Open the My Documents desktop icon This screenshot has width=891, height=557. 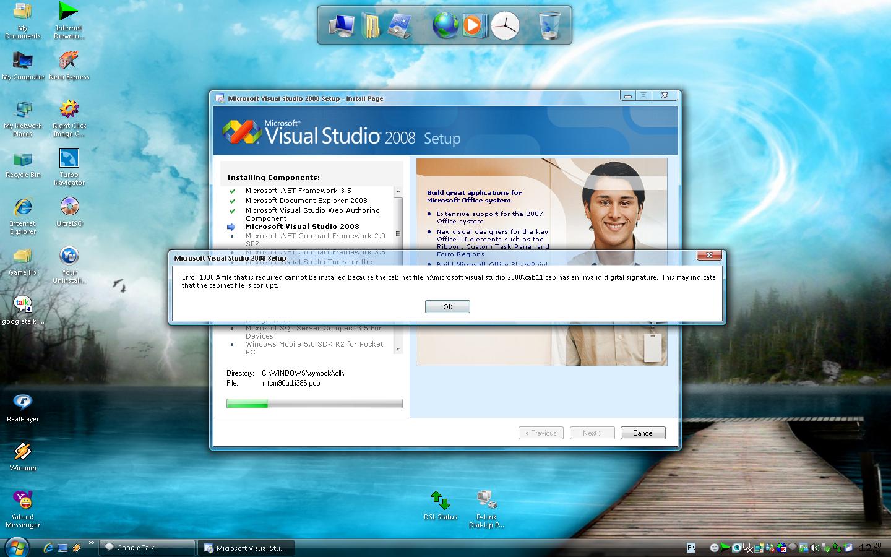pyautogui.click(x=23, y=20)
